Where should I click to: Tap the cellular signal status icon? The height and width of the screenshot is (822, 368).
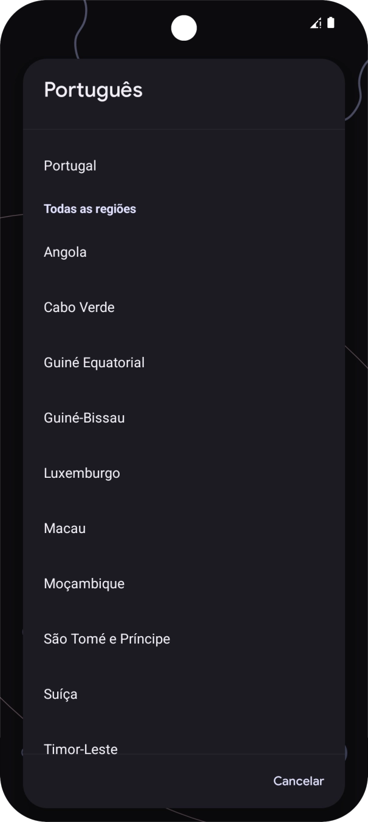pyautogui.click(x=316, y=23)
